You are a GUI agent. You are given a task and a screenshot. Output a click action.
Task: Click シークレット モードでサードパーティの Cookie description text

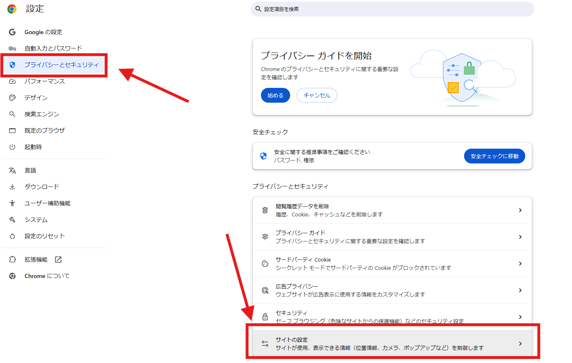tap(363, 268)
